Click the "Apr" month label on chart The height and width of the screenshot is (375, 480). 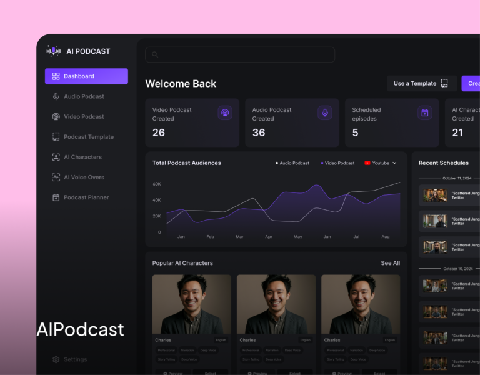coord(269,237)
